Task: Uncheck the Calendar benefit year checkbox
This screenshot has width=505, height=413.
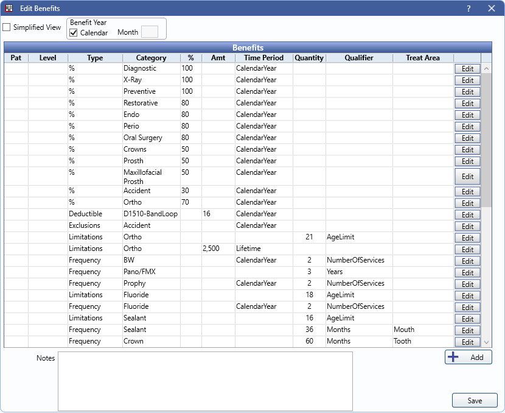Action: 74,33
